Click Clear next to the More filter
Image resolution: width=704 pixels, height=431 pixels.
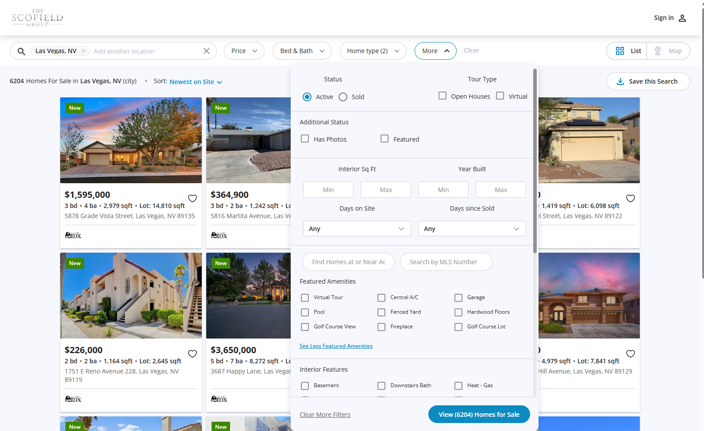[471, 50]
